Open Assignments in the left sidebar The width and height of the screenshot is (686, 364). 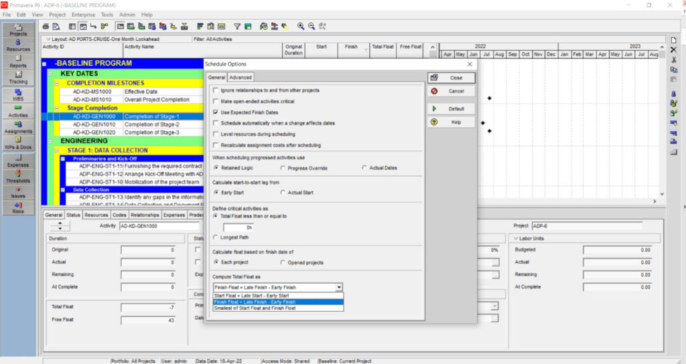click(18, 127)
